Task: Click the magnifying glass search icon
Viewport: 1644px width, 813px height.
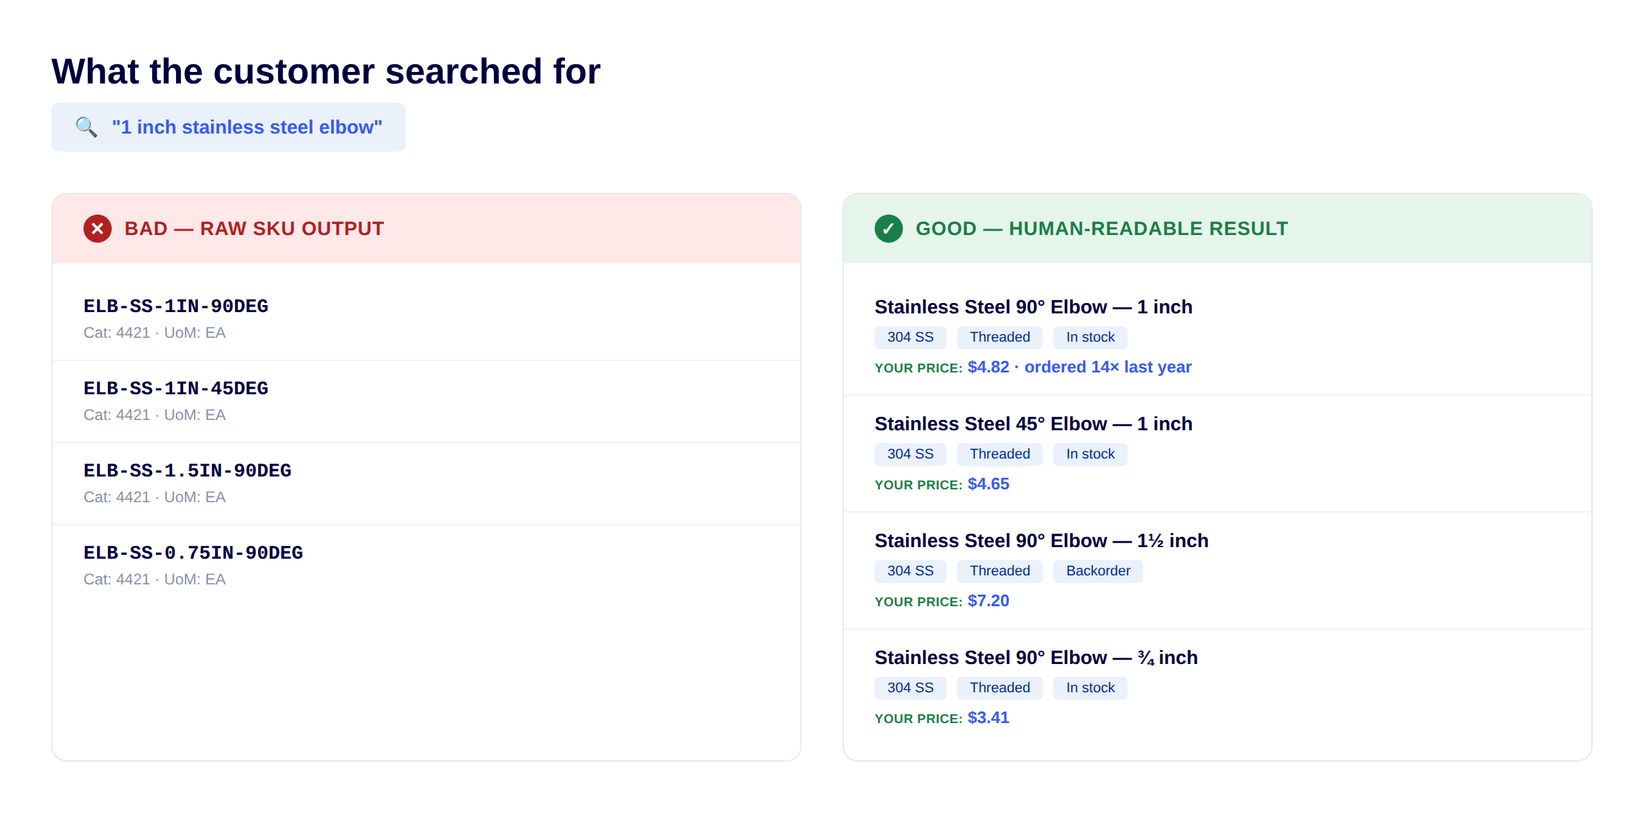Action: (86, 127)
